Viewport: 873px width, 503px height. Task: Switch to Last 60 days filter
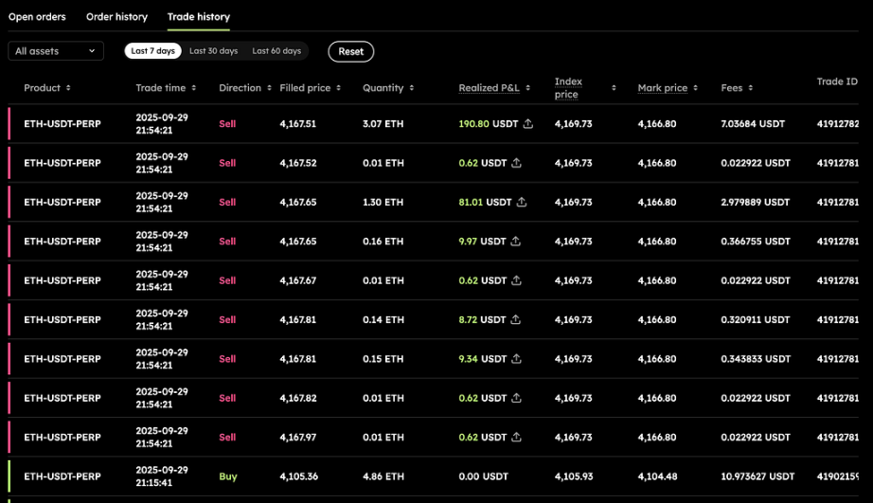pyautogui.click(x=276, y=51)
